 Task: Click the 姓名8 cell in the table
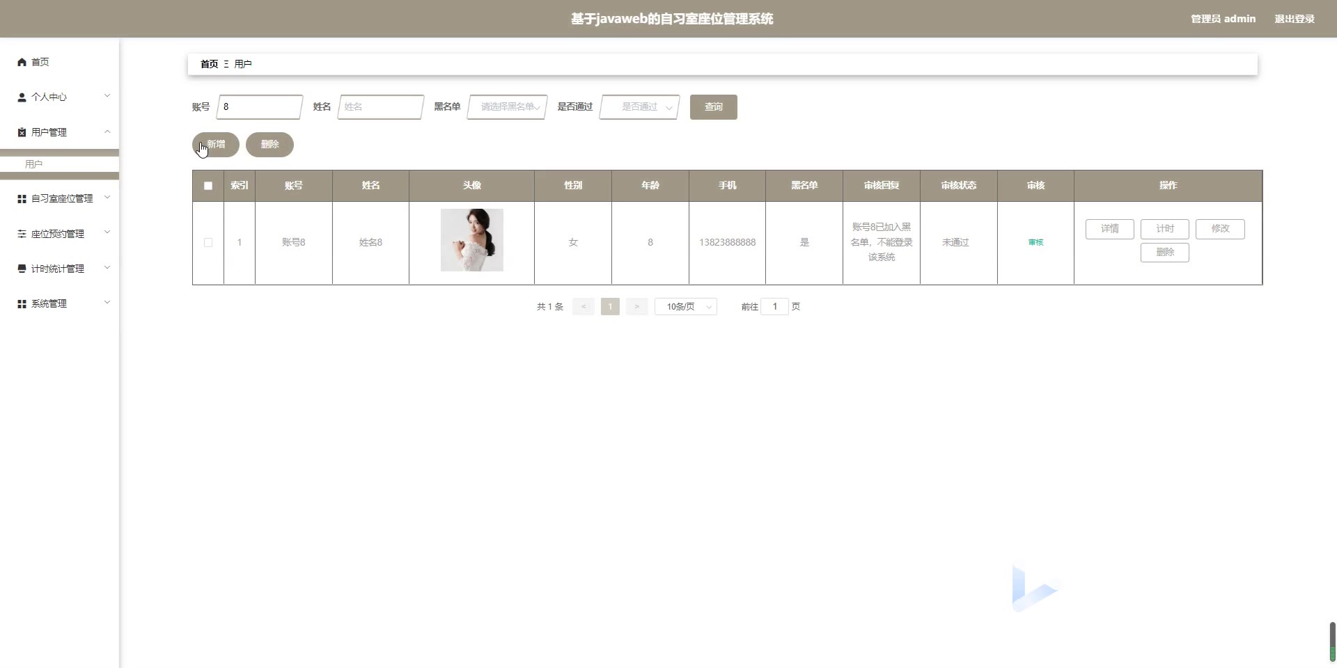(x=370, y=243)
